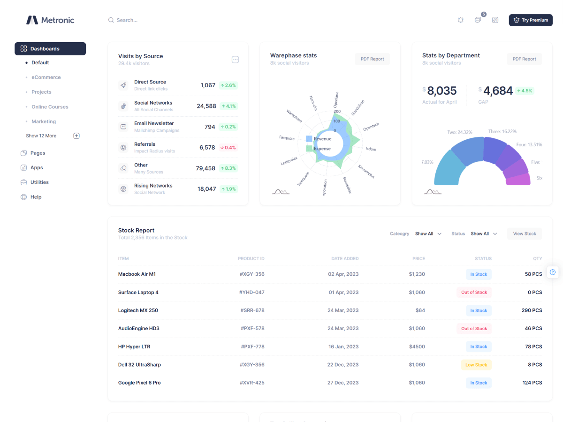
Task: Open the Status Show All dropdown
Action: (484, 234)
